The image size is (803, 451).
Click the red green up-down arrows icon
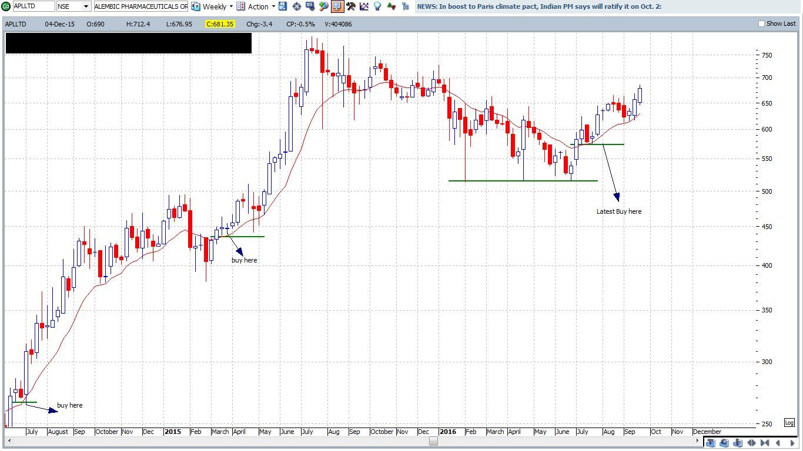(x=391, y=6)
